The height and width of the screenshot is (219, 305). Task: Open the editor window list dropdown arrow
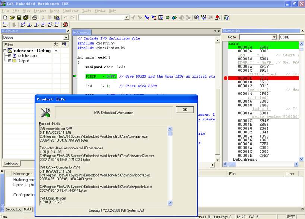click(x=215, y=31)
